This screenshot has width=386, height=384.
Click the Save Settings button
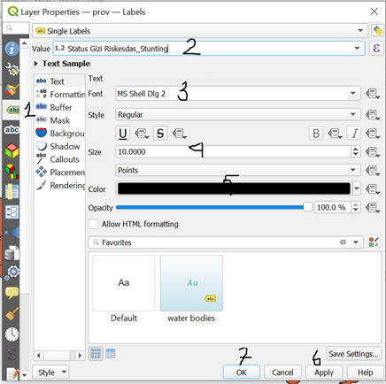353,354
